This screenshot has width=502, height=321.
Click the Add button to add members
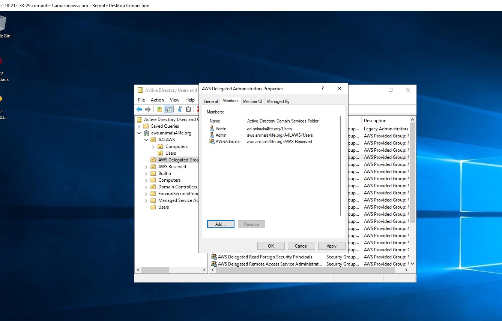click(x=220, y=224)
